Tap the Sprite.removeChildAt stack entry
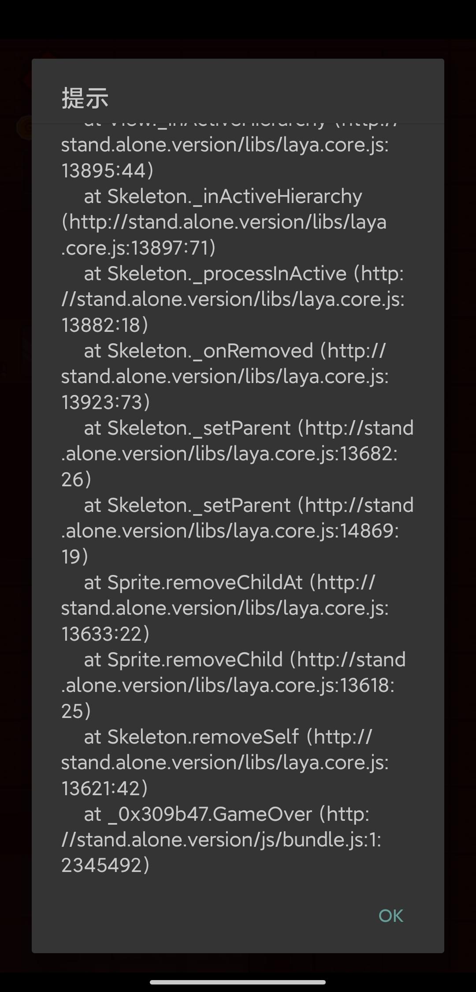The width and height of the screenshot is (476, 992). pos(205,582)
